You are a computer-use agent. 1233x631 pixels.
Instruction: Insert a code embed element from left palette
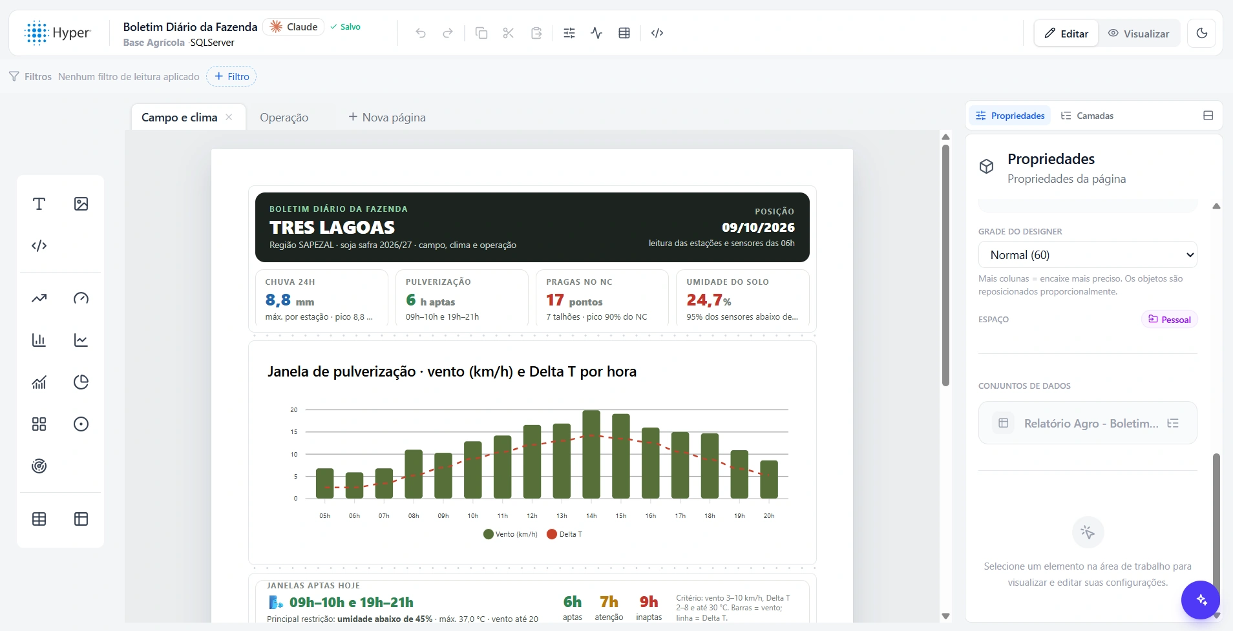(x=39, y=246)
